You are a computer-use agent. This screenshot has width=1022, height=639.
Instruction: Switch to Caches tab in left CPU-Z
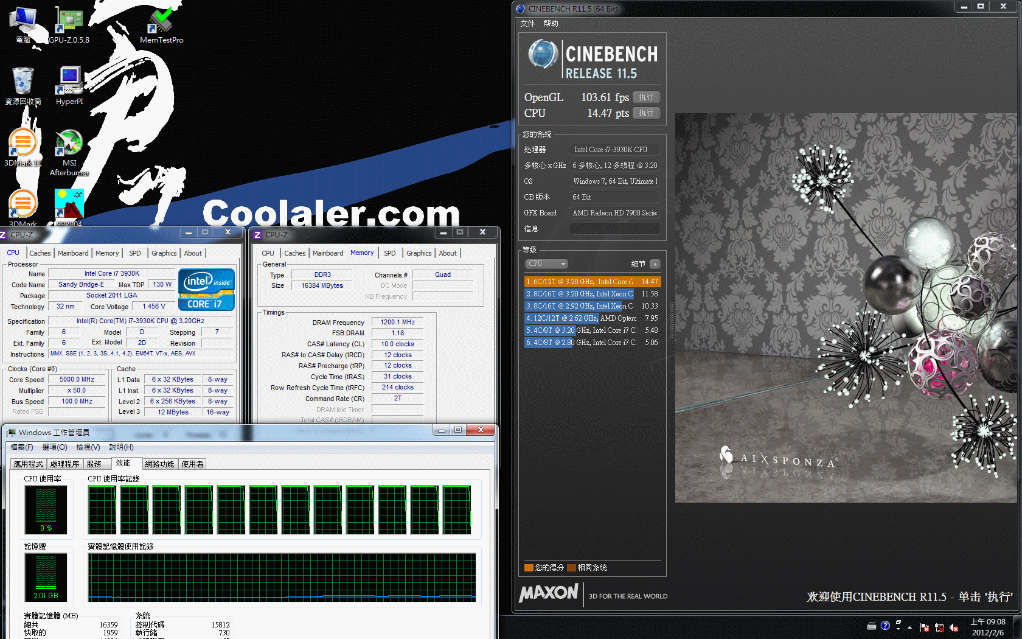click(x=40, y=253)
